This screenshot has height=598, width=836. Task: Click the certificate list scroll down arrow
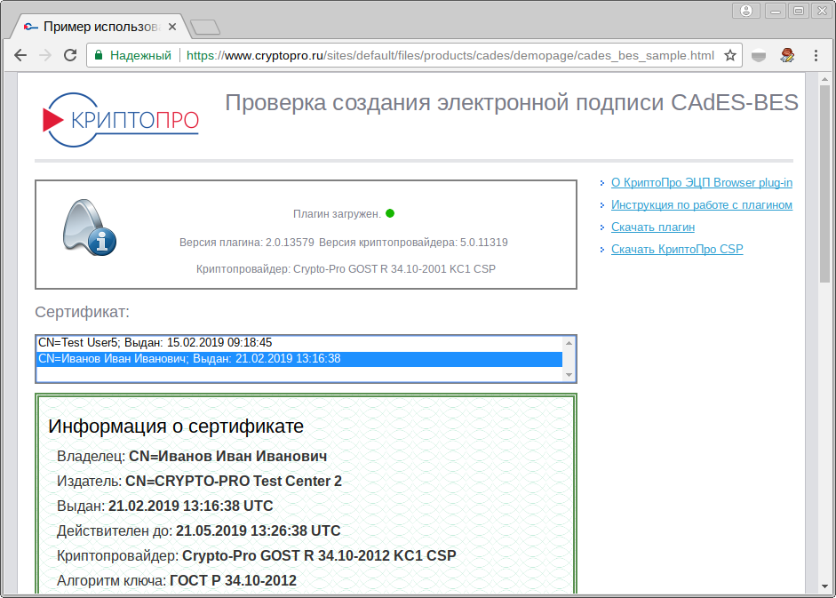pyautogui.click(x=569, y=374)
